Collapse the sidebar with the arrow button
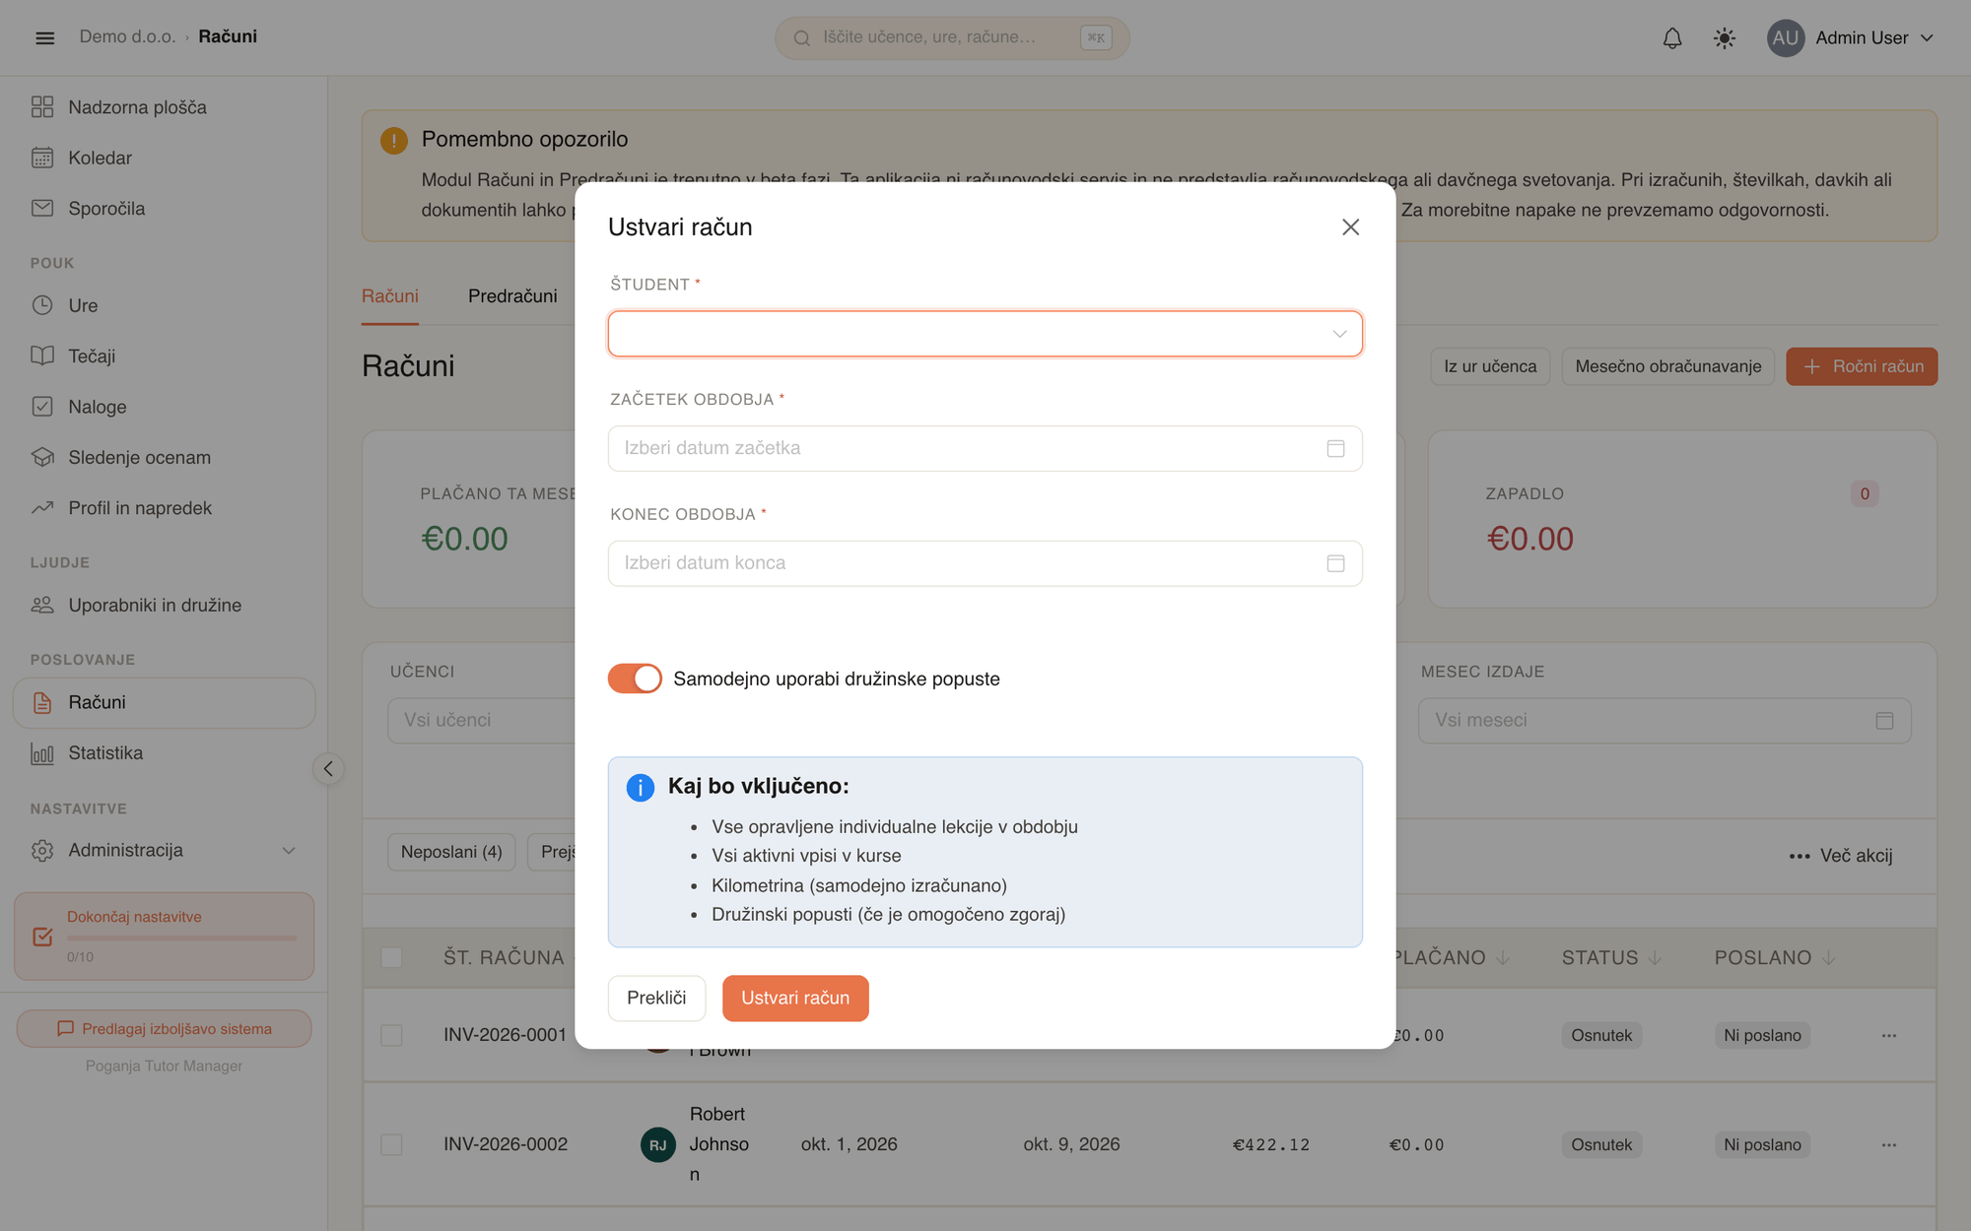Image resolution: width=1971 pixels, height=1231 pixels. [x=328, y=769]
